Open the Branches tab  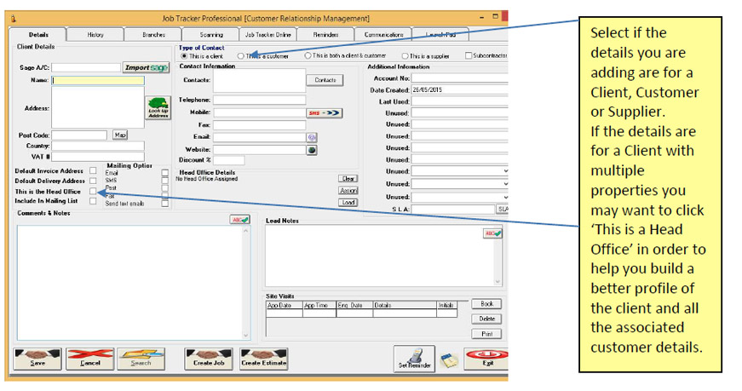coord(153,35)
